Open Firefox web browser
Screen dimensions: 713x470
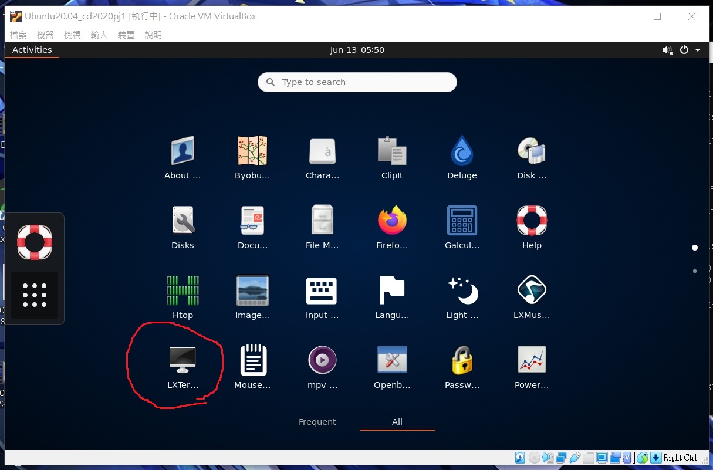coord(391,221)
